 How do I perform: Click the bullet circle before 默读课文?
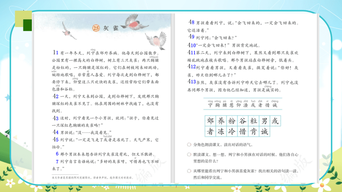click(189, 155)
